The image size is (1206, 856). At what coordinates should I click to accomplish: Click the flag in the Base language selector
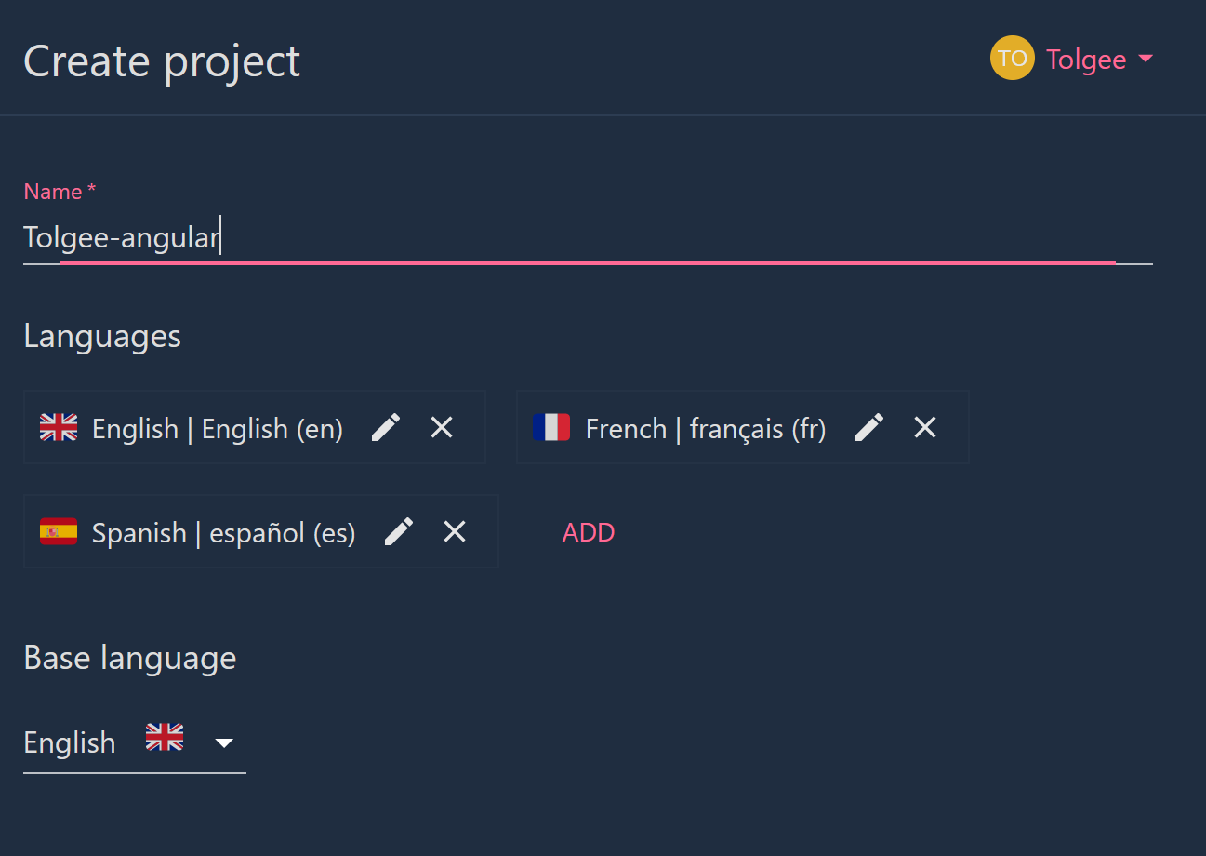tap(164, 737)
